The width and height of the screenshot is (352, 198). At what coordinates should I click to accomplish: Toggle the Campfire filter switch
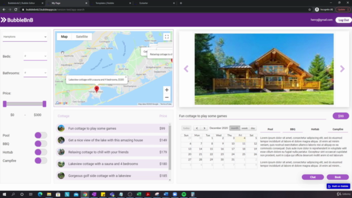point(41,161)
